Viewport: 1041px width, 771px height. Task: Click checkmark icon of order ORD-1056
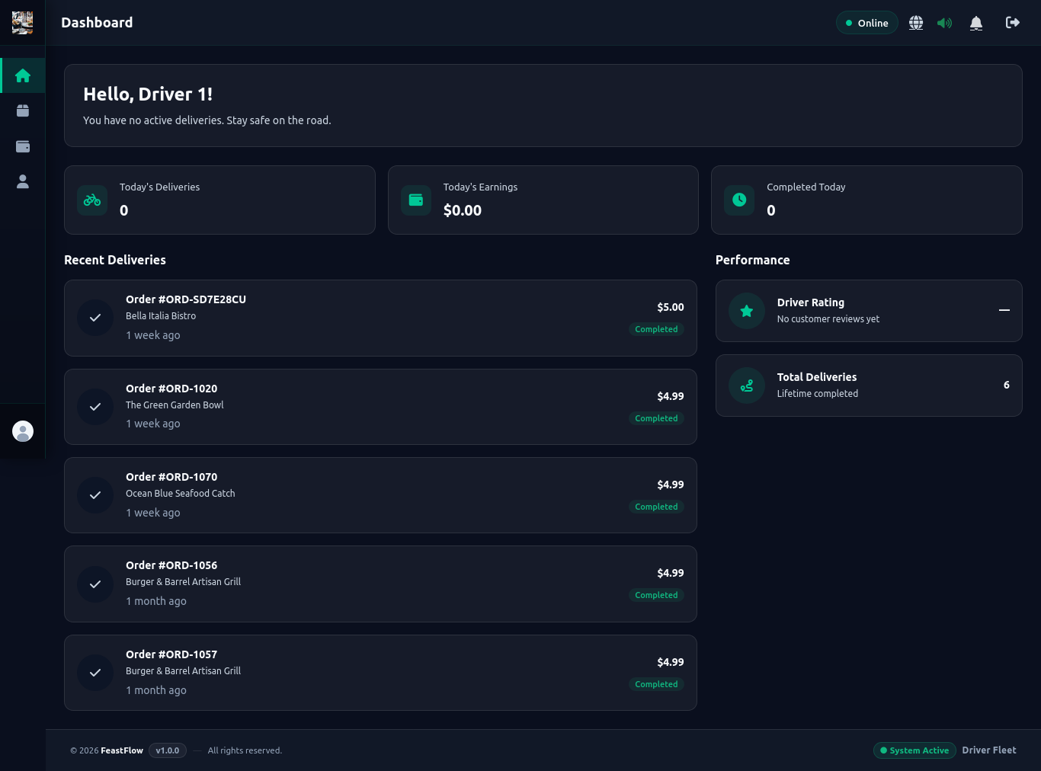pos(95,584)
